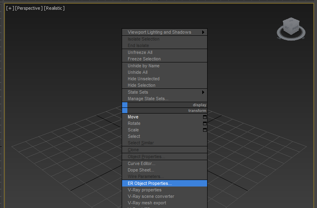Choose Hide Selection
317x208 pixels.
[164, 85]
